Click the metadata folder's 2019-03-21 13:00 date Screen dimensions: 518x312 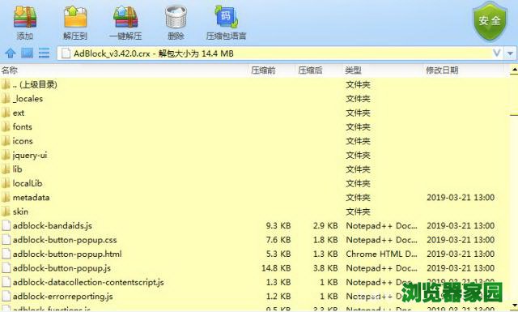pos(461,198)
